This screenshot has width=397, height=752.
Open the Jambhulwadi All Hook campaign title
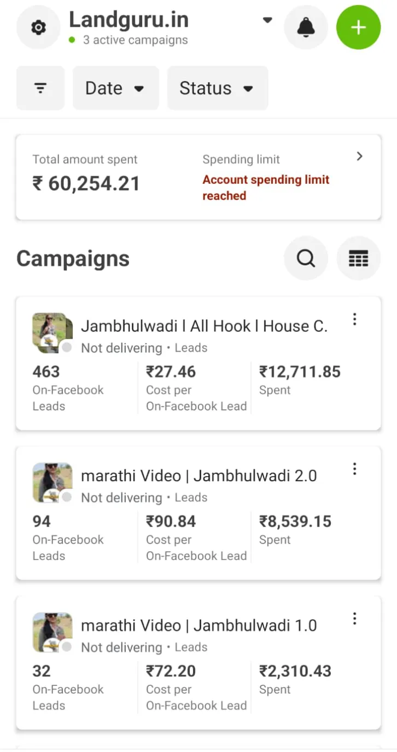pyautogui.click(x=204, y=326)
